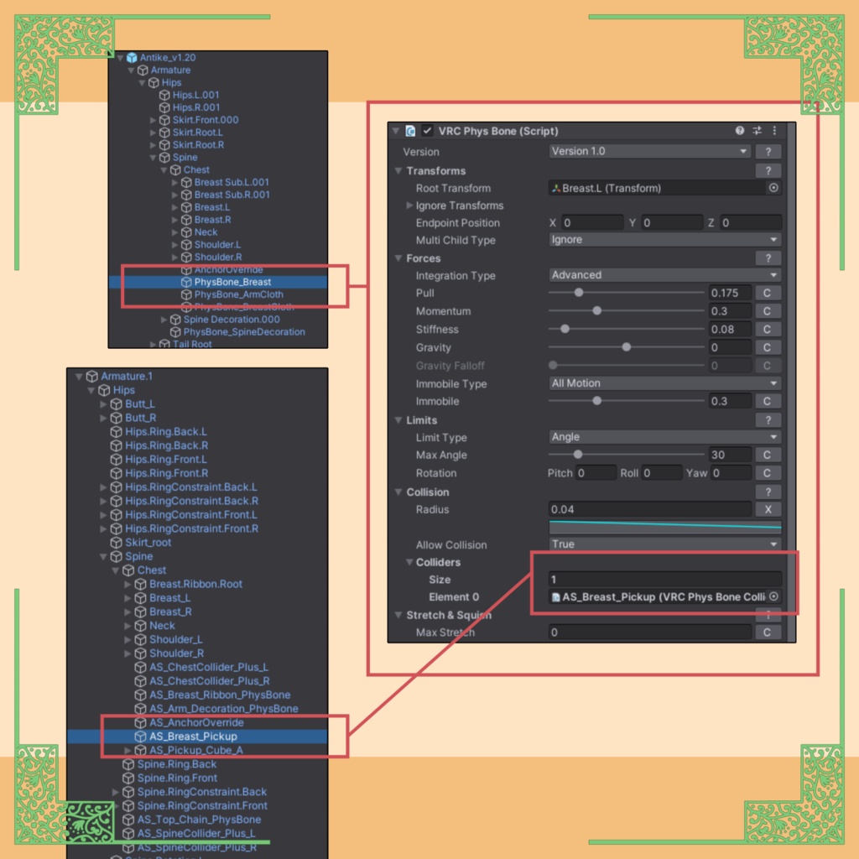Open the Allow Collision dropdown

point(665,544)
